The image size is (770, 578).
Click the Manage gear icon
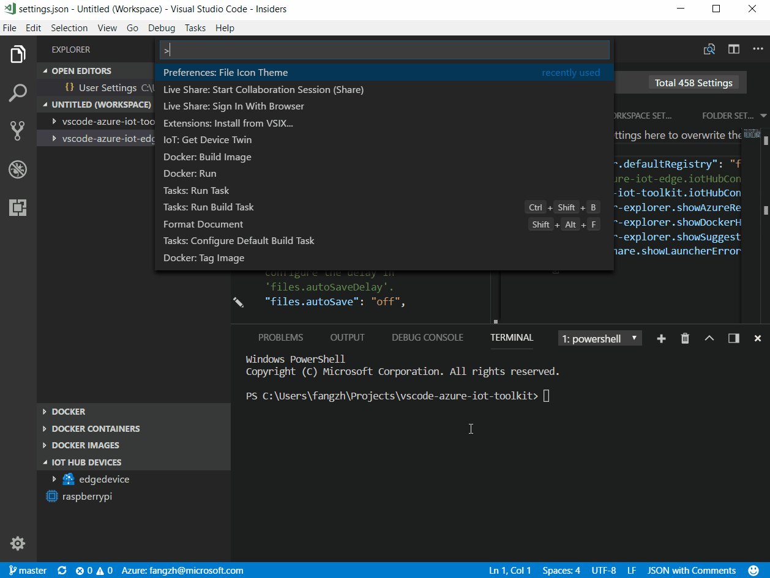click(x=18, y=543)
